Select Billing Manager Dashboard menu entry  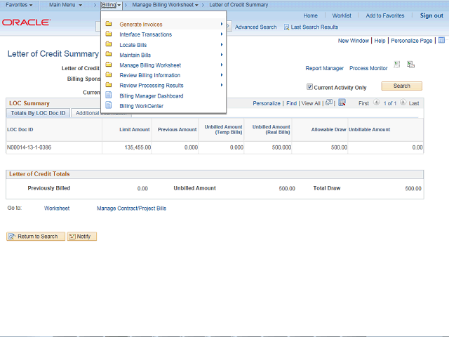pyautogui.click(x=151, y=95)
